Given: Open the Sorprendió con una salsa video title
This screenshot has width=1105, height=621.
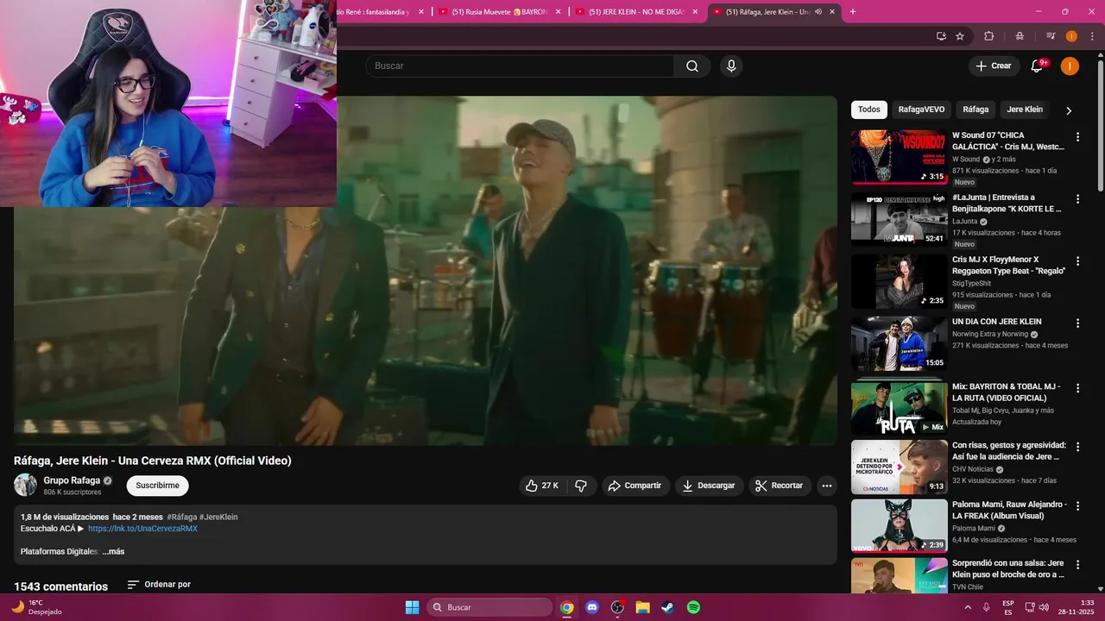Looking at the screenshot, I should 1008,568.
